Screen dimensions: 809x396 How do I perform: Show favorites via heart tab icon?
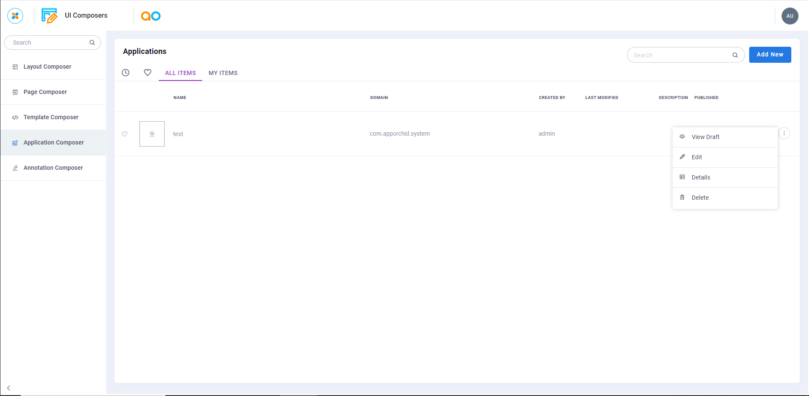tap(147, 72)
